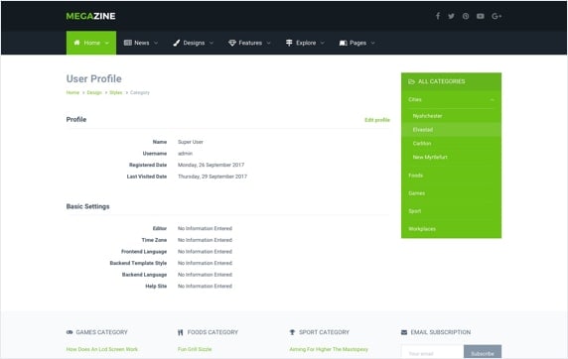Go to Design in the breadcrumb
The width and height of the screenshot is (568, 359).
[x=94, y=92]
